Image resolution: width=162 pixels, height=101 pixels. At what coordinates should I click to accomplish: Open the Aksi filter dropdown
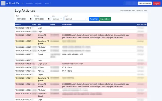pos(76,19)
